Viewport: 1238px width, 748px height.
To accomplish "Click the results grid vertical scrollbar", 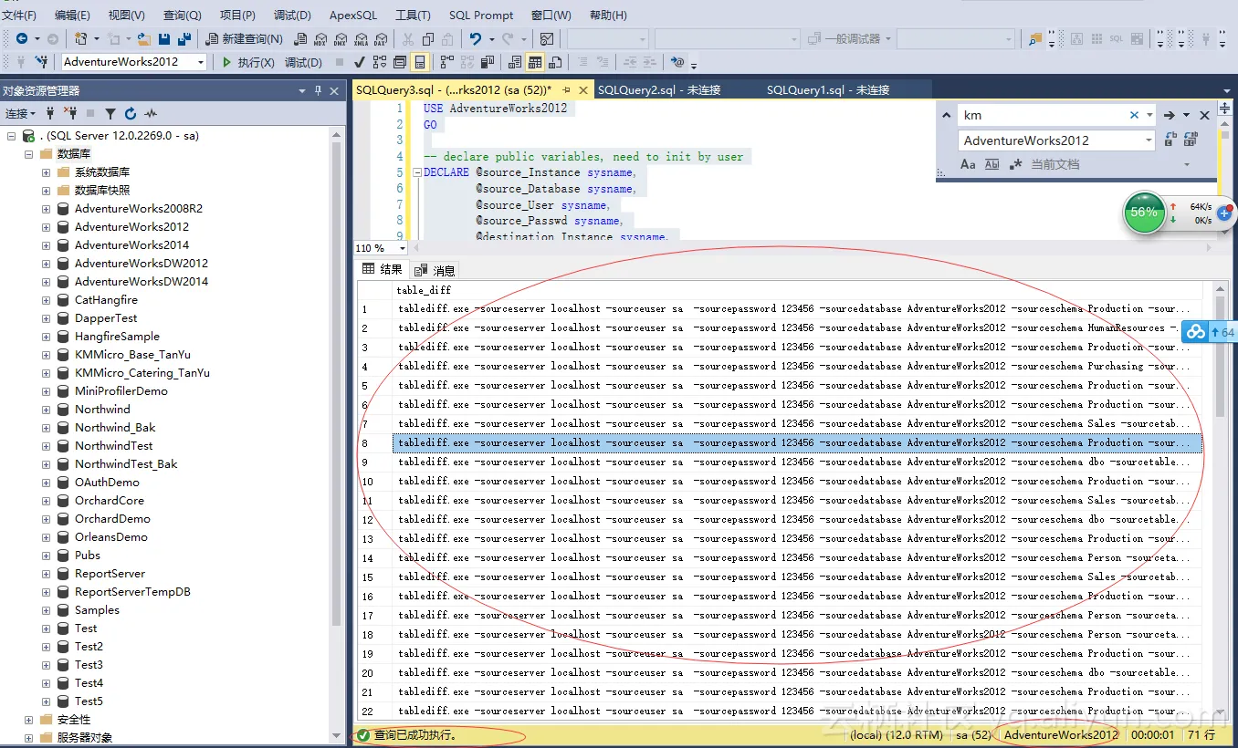I will click(x=1220, y=502).
